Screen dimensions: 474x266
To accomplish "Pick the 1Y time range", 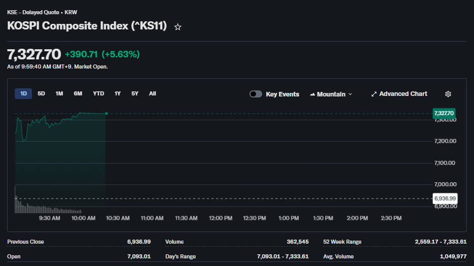I will pos(117,93).
